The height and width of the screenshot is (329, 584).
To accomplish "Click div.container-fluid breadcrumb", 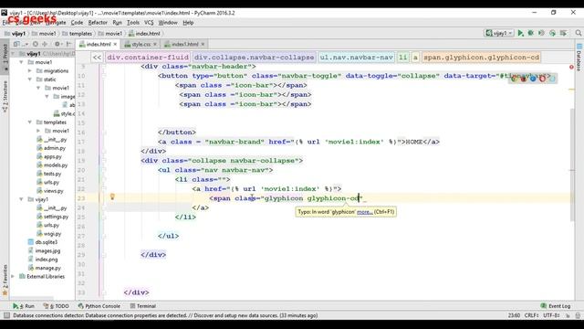I will [x=148, y=58].
